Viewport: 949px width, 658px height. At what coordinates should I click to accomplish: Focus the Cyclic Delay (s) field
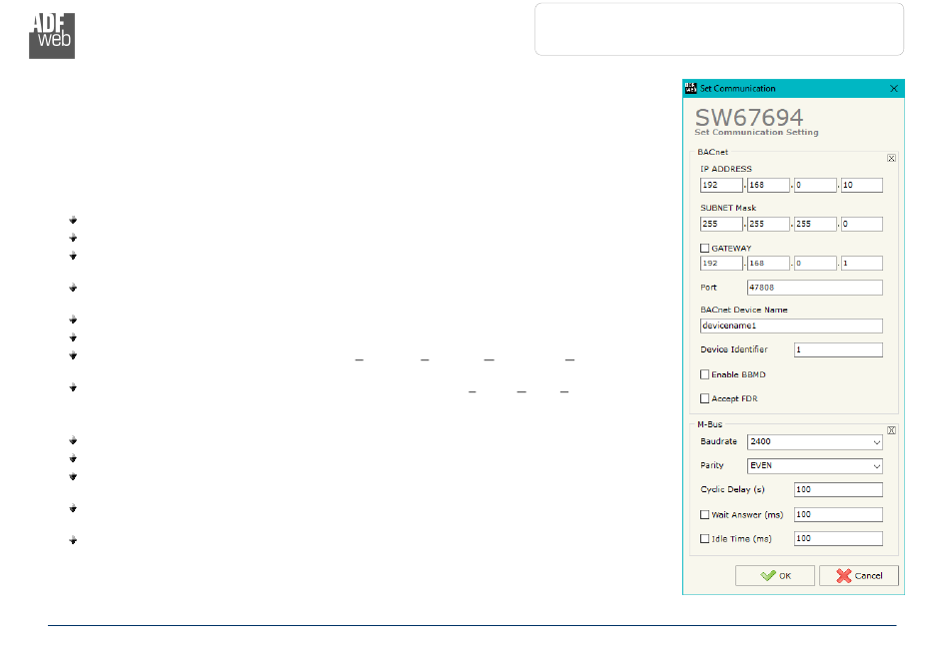(838, 490)
